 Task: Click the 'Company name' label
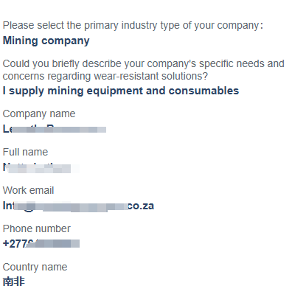pyautogui.click(x=39, y=113)
